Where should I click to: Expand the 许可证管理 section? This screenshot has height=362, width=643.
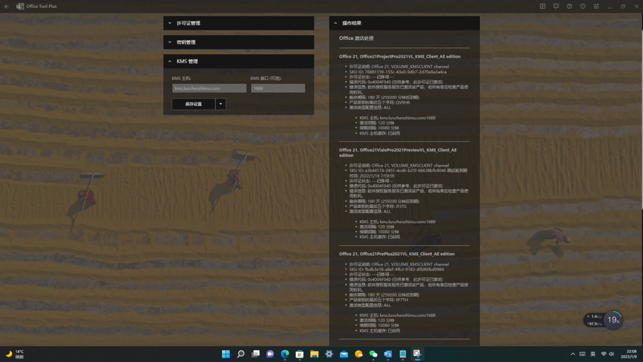pyautogui.click(x=239, y=23)
